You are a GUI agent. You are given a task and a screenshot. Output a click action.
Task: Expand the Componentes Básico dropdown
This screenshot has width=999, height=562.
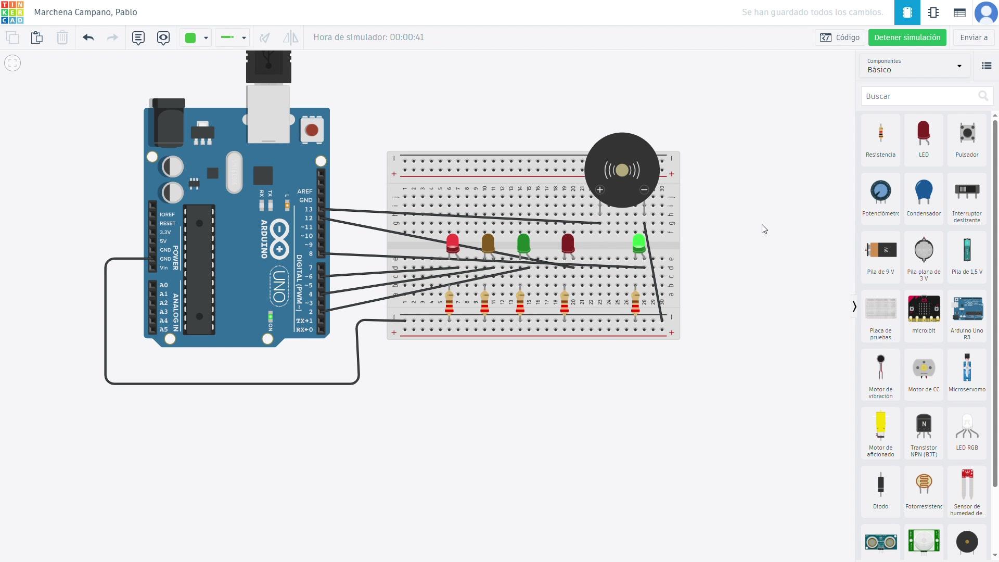914,66
